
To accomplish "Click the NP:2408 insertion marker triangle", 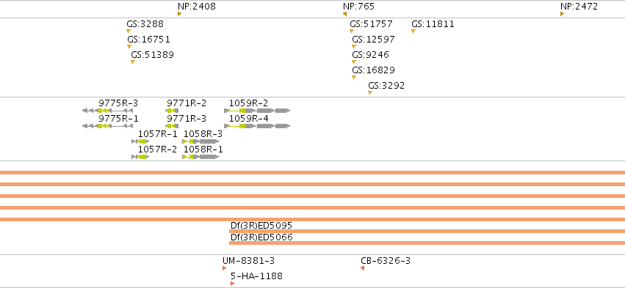I will tap(179, 14).
